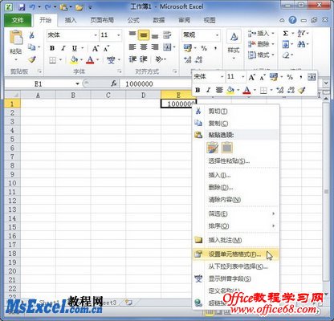Click the Save icon in quick access toolbar
This screenshot has width=334, height=321.
22,6
